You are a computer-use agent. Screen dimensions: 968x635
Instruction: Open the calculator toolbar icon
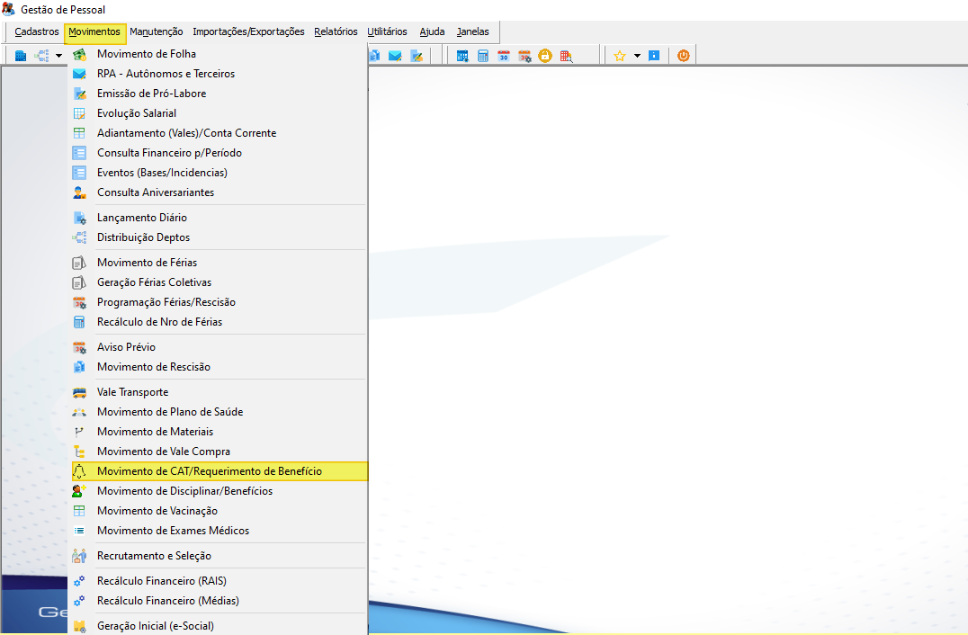pyautogui.click(x=483, y=56)
